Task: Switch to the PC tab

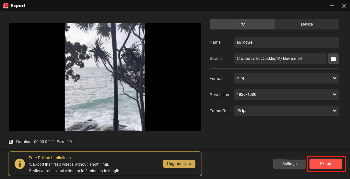Action: 242,24
